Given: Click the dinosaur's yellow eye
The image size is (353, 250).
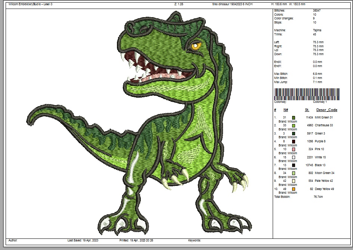Looking at the screenshot, I should (196, 46).
